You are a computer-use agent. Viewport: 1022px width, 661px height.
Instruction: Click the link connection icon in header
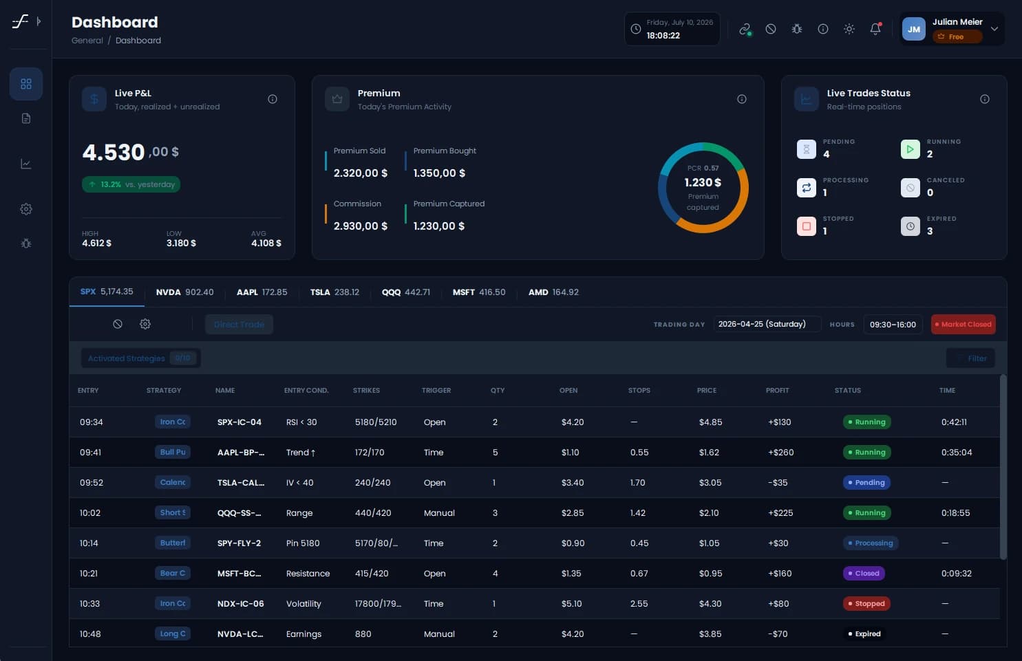click(745, 29)
